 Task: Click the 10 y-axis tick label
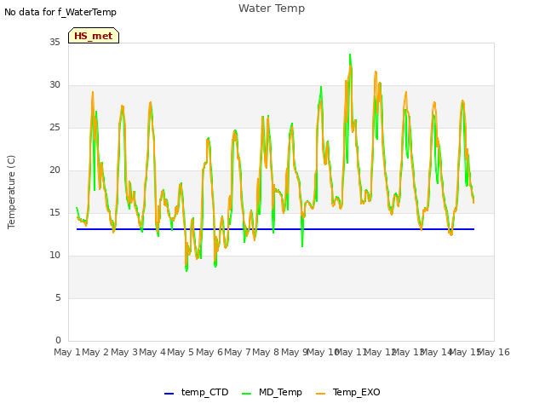[54, 256]
